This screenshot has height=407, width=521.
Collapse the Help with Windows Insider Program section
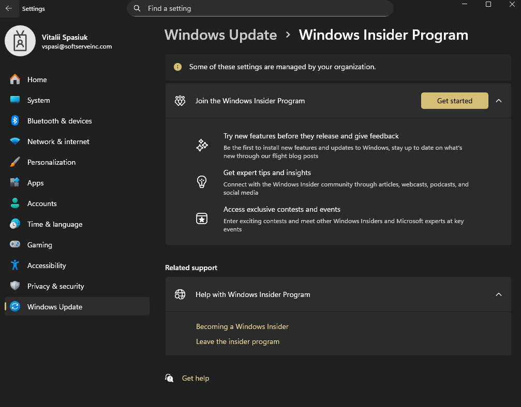[x=498, y=294]
